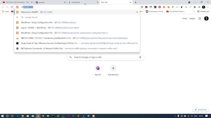Close the general tab
This screenshot has width=211, height=118.
(x=65, y=2)
